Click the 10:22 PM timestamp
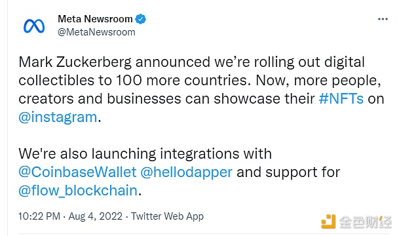Viewport: 399px width, 236px height. point(39,216)
